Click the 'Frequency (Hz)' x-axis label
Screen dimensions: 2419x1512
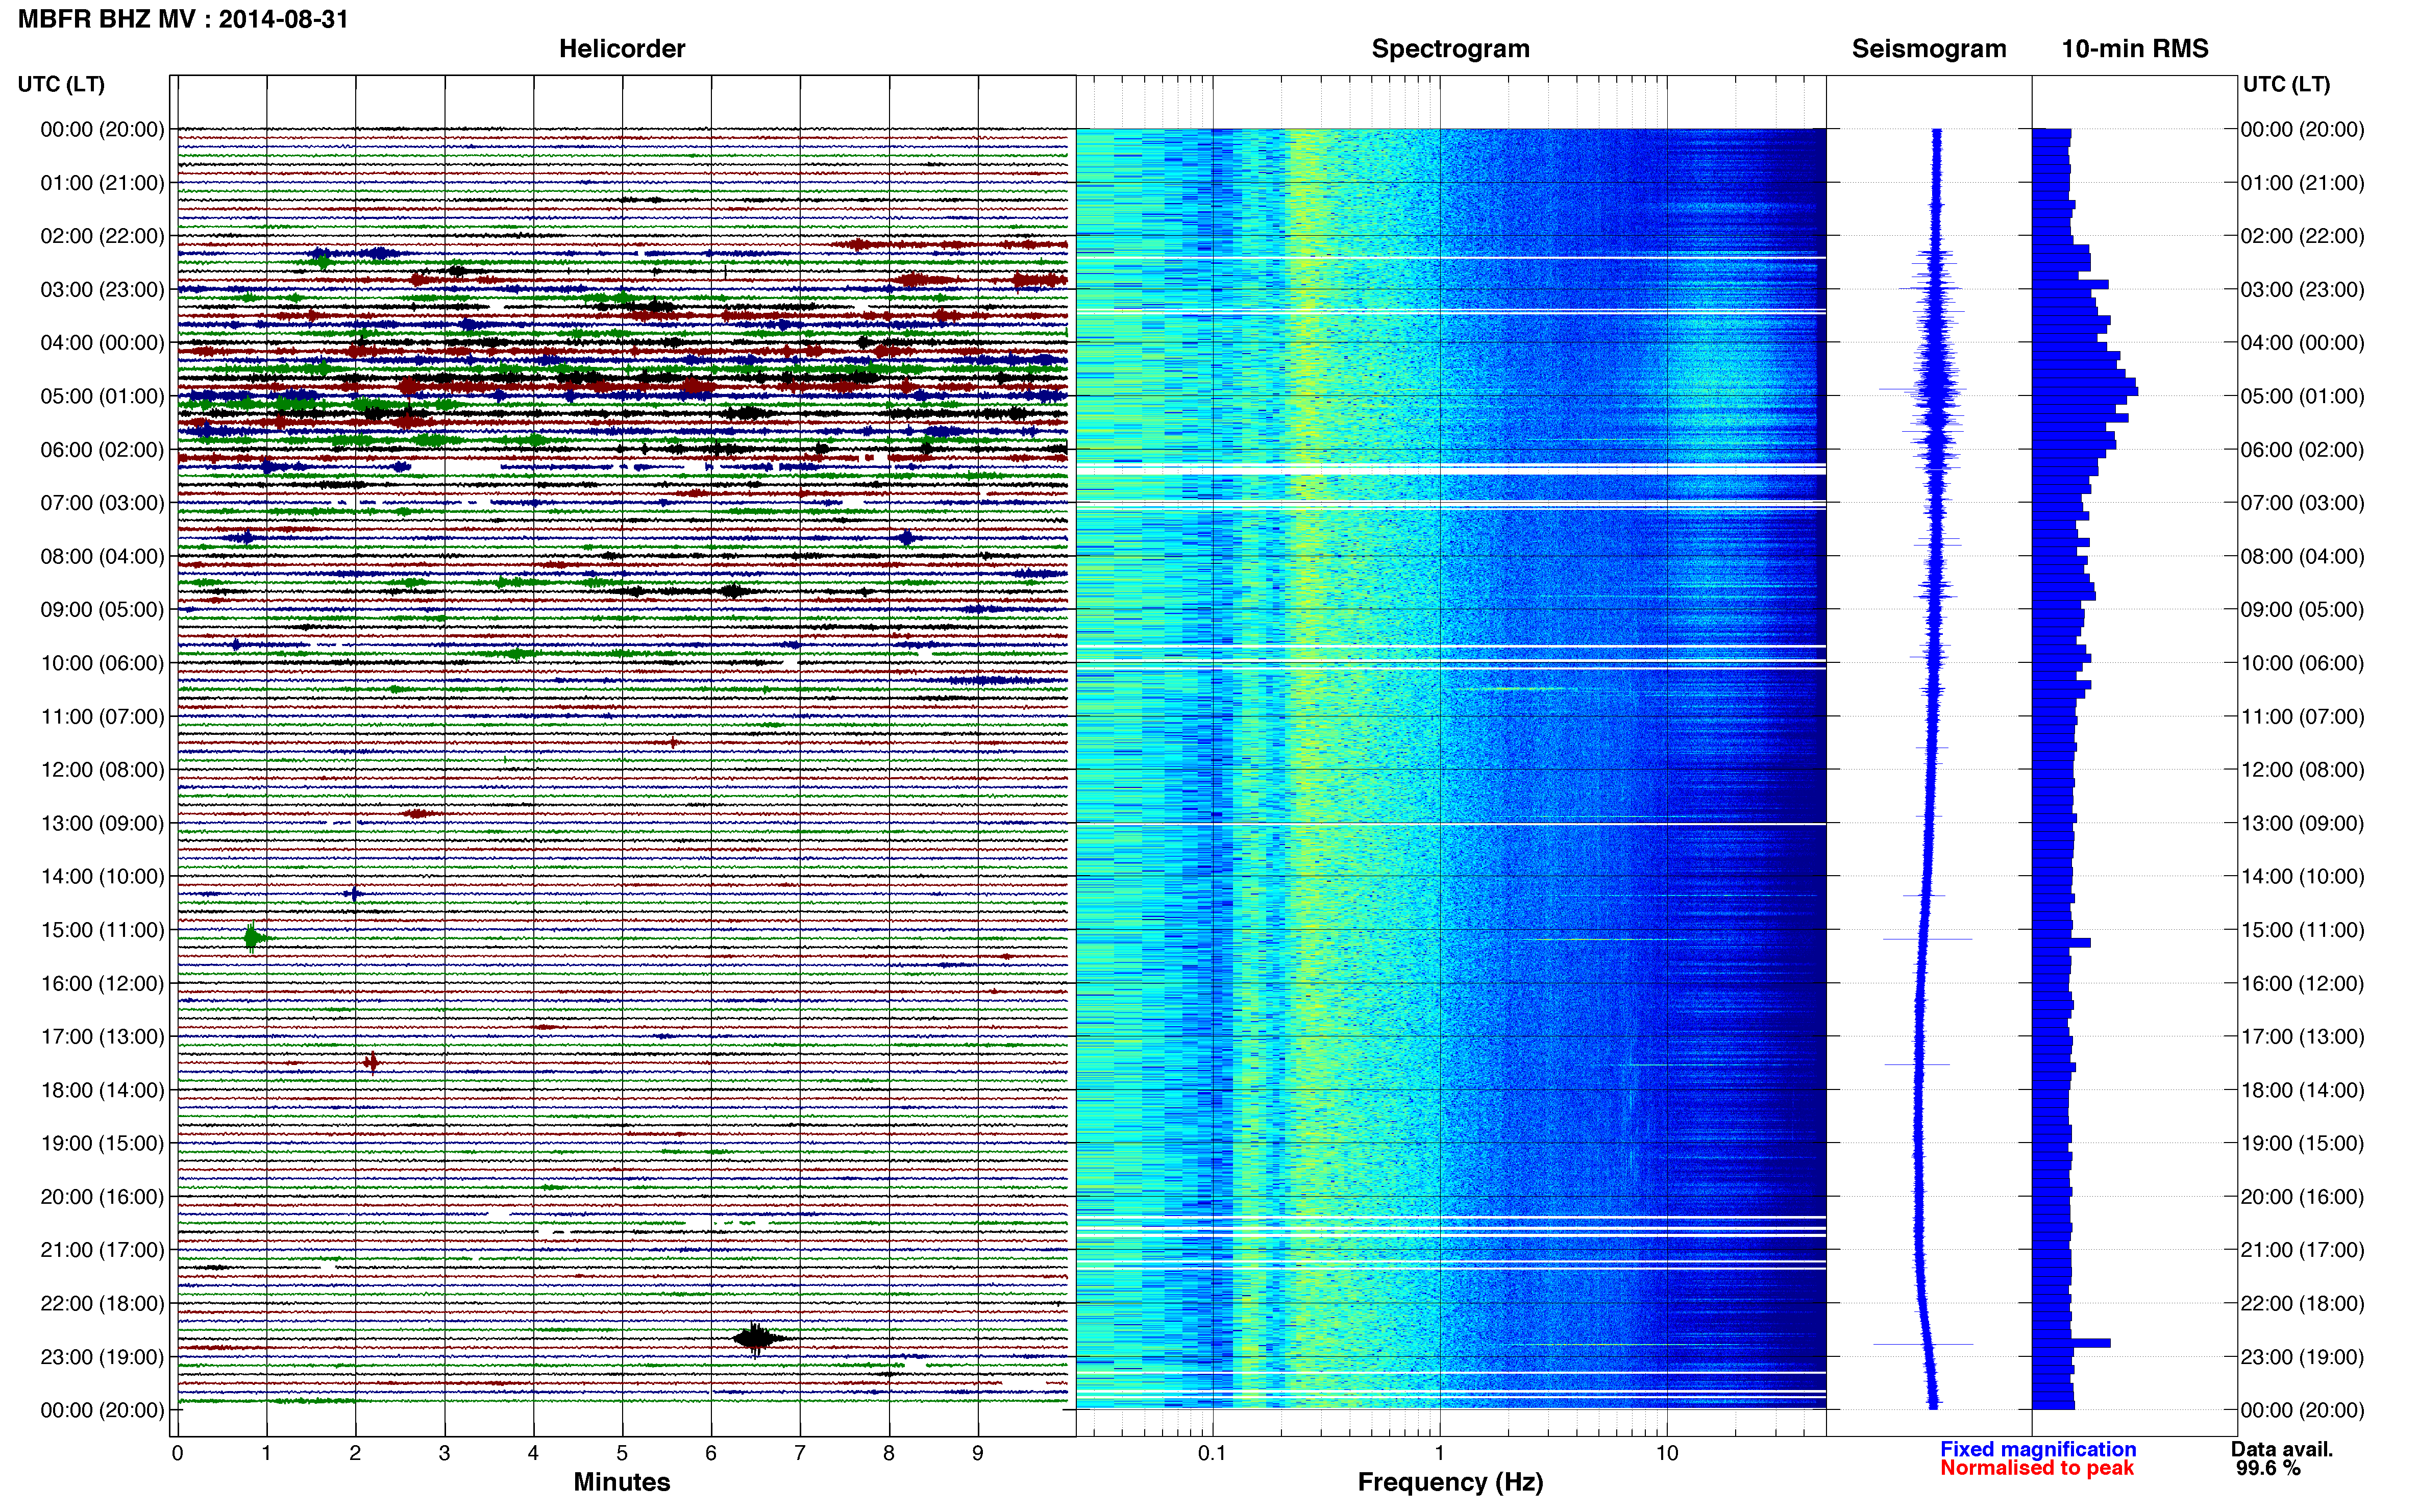(1450, 1482)
